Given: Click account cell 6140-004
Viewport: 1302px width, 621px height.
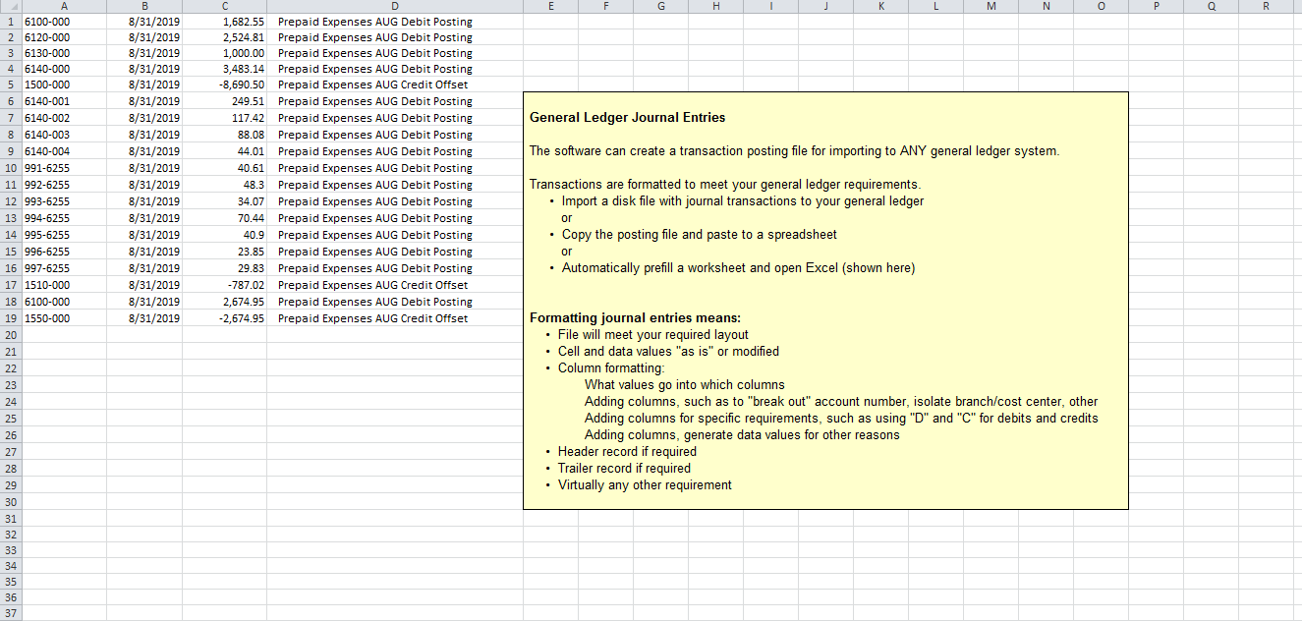Looking at the screenshot, I should (64, 151).
